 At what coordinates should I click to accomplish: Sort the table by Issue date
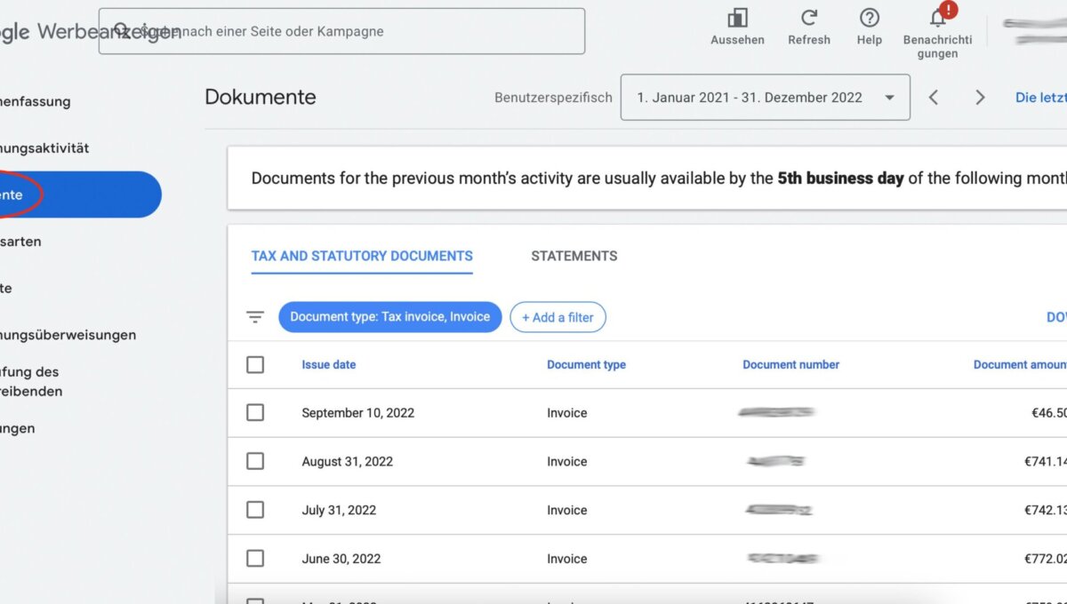329,364
